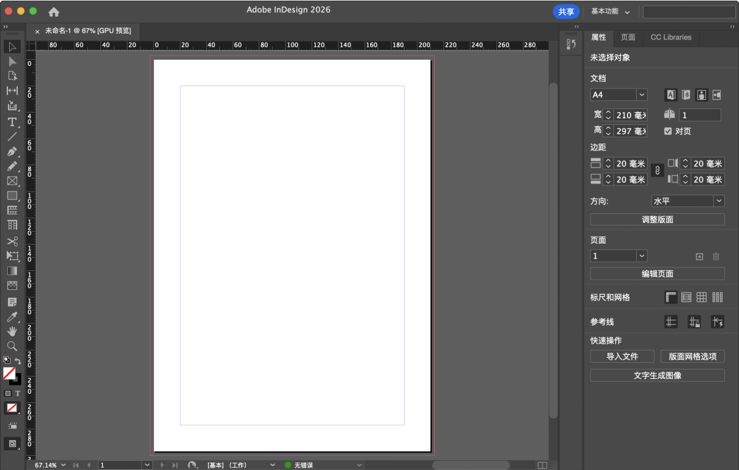
Task: Open the CC Libraries tab
Action: [x=671, y=37]
